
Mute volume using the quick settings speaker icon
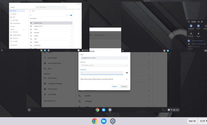189,41
